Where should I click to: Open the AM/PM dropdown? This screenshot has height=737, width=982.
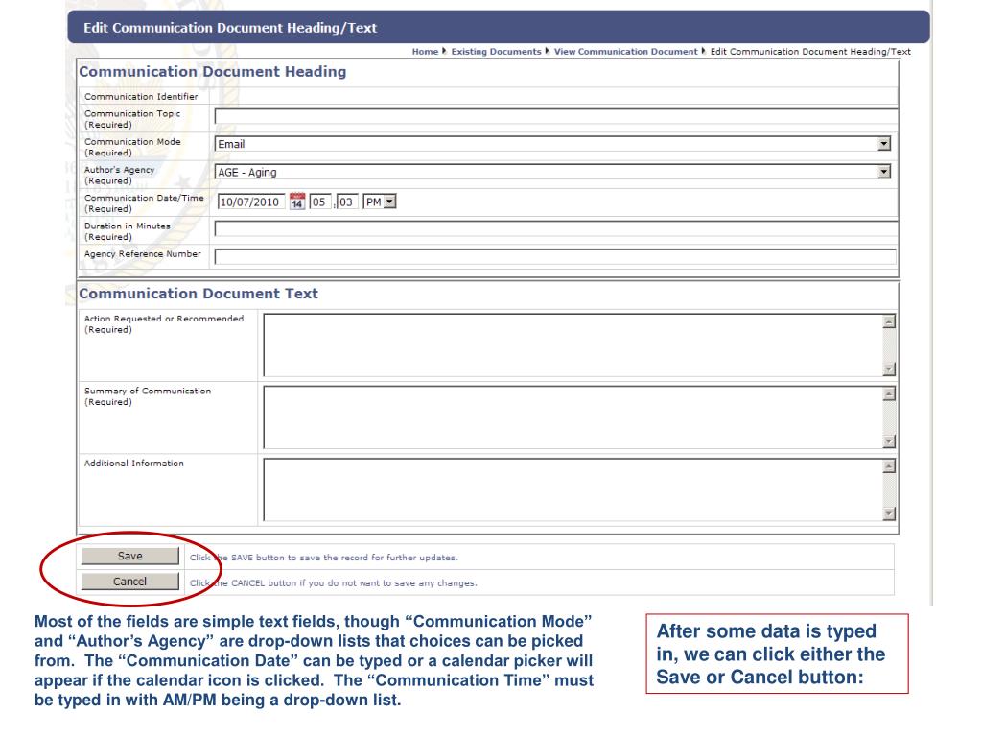point(380,202)
